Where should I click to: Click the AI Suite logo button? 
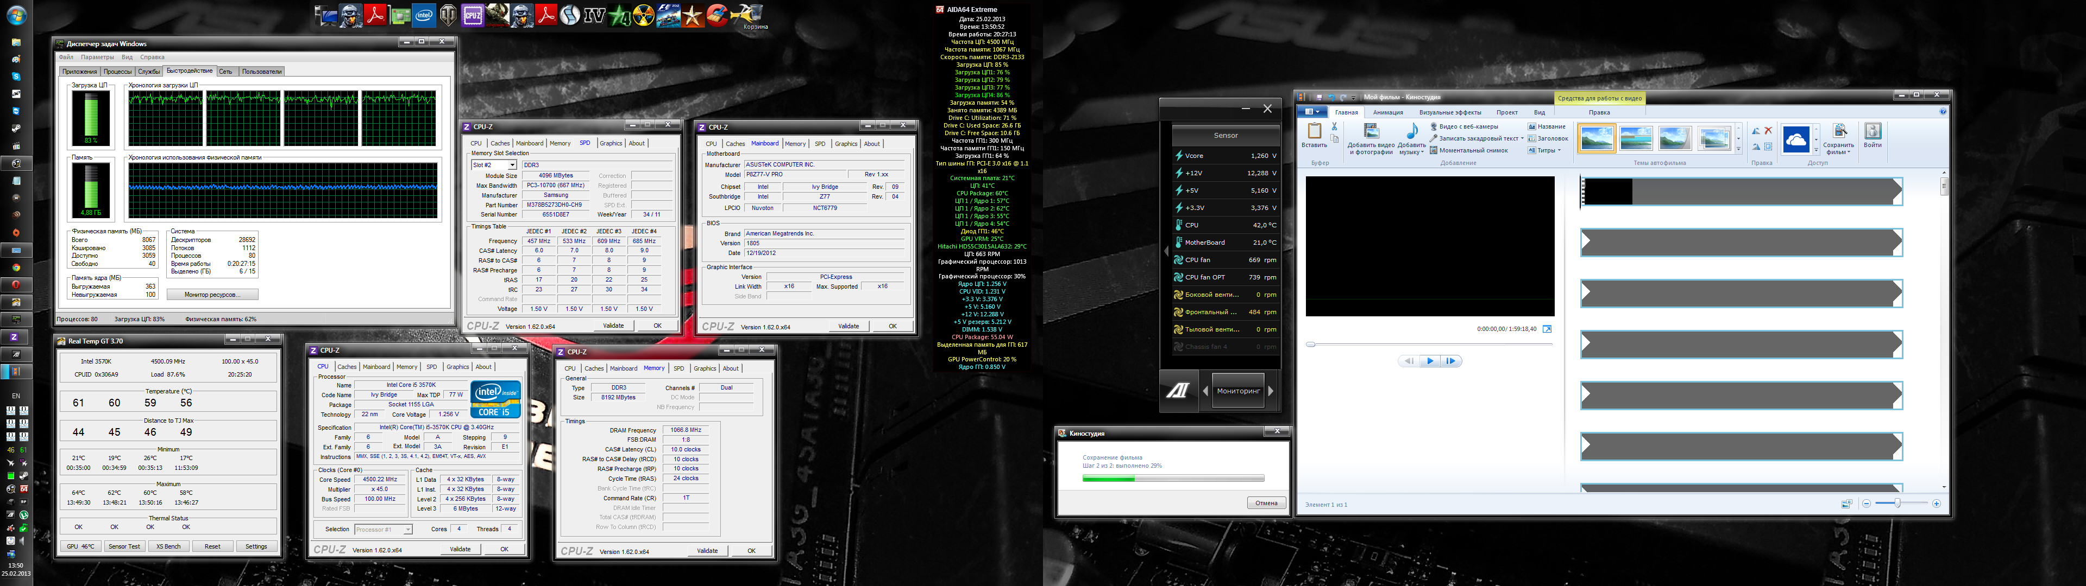(x=1178, y=391)
